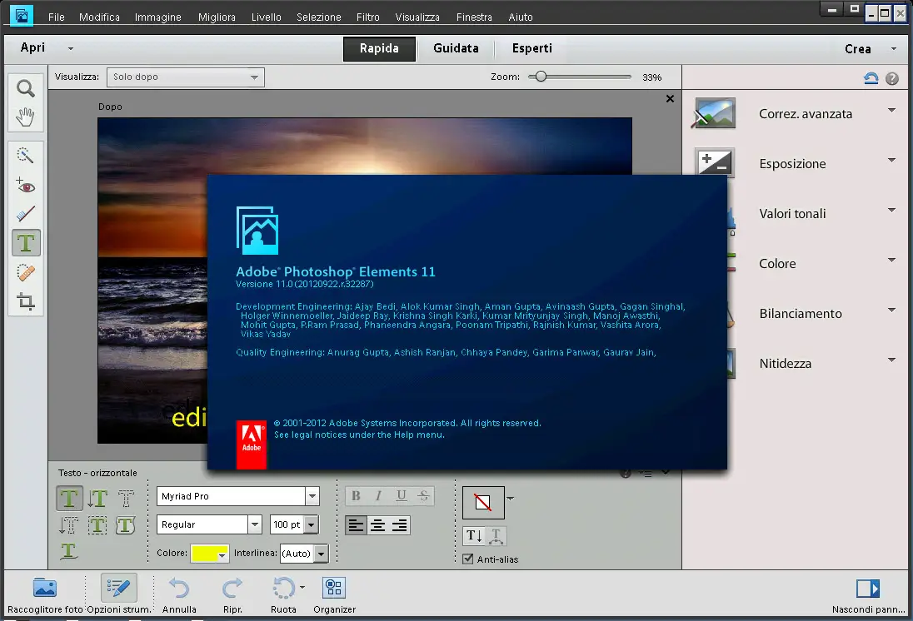Uncheck the Anti-alias checkbox
Screen dimensions: 913x621
(x=467, y=559)
